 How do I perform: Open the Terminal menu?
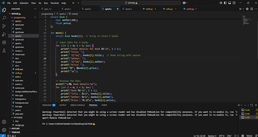click(55, 3)
